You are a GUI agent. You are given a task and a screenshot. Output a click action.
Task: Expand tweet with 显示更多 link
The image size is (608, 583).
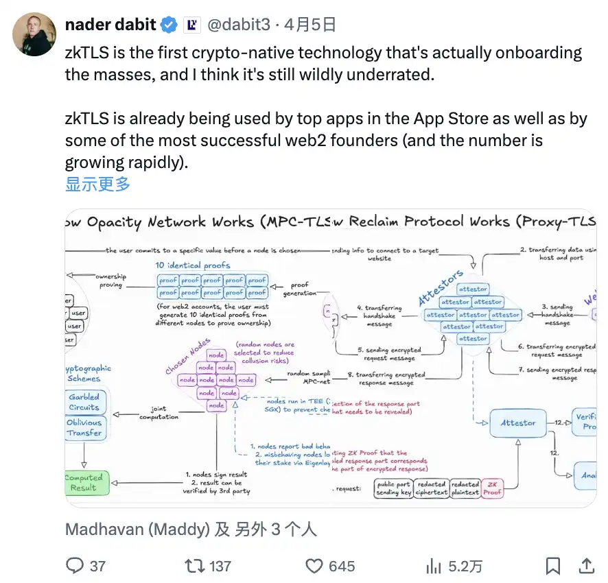coord(97,184)
